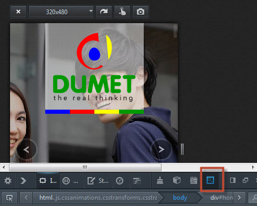
Task: Click the horizontal scrollbar right arrow
Action: coord(253,167)
